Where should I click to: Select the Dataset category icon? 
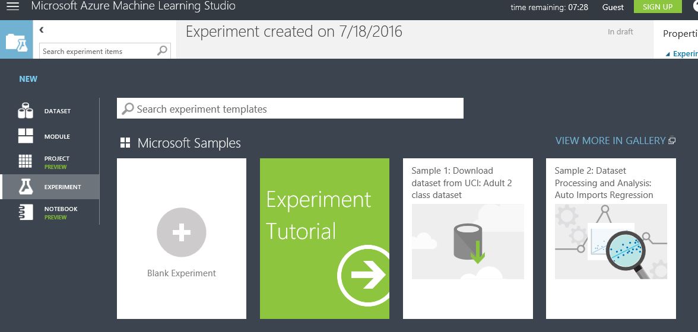tap(26, 111)
